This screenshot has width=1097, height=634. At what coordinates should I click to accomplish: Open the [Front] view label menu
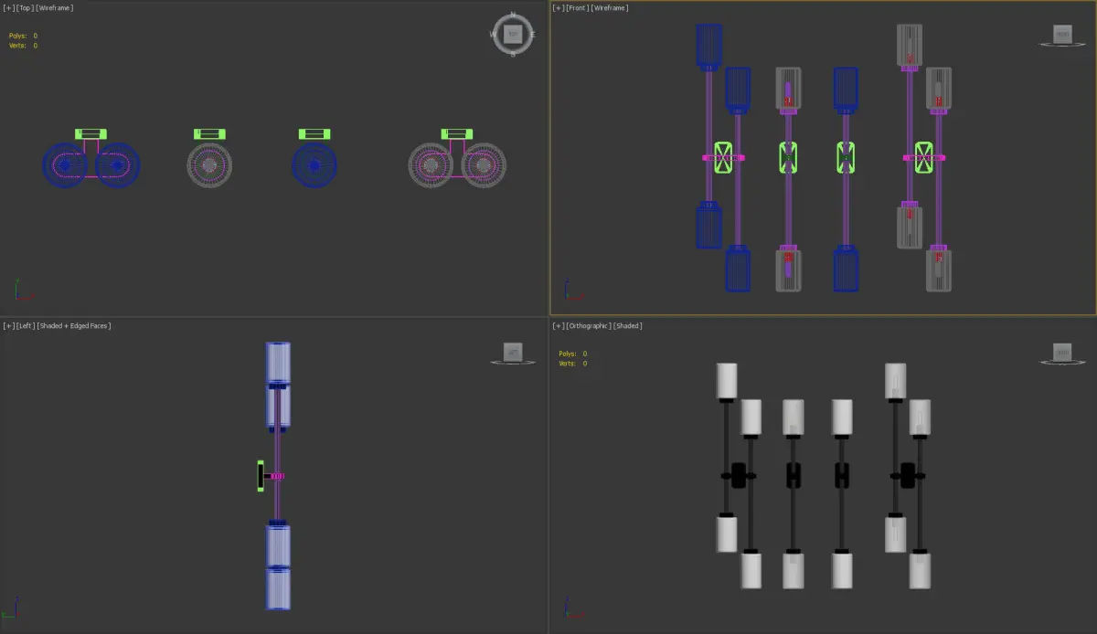577,8
